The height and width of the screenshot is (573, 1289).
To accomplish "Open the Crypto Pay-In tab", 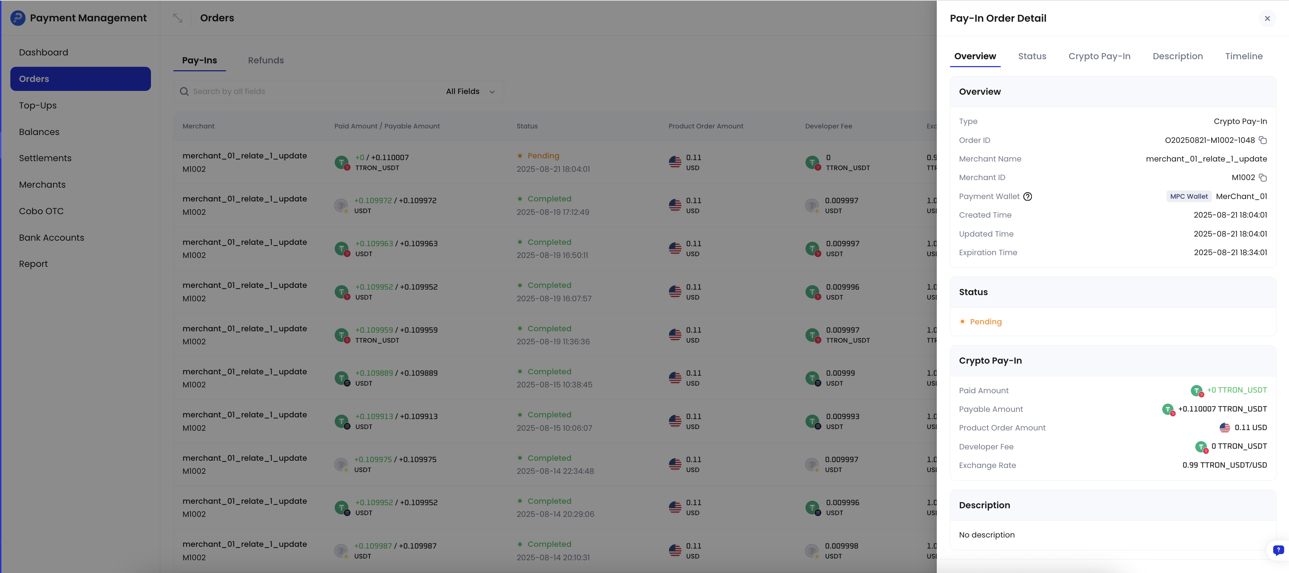I will 1099,56.
